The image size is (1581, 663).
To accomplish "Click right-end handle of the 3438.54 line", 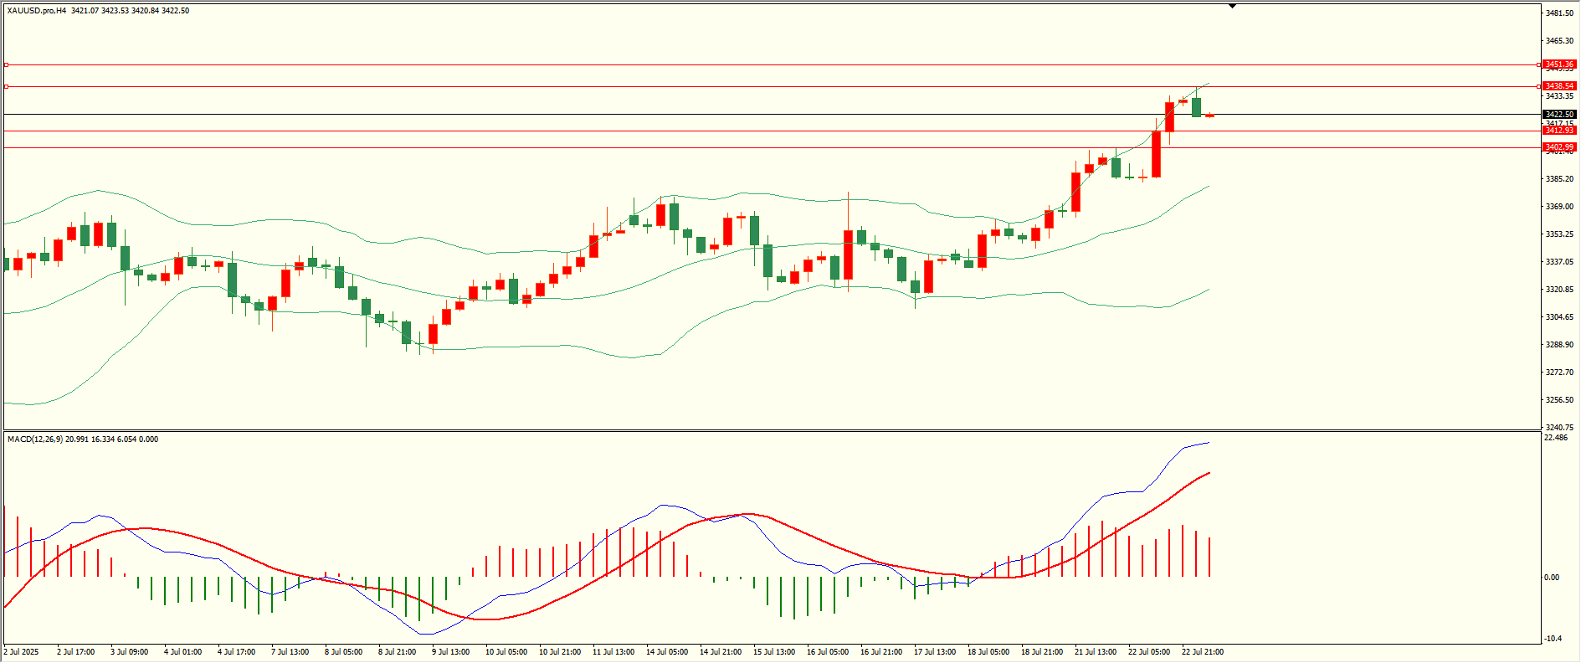I will pyautogui.click(x=1539, y=86).
